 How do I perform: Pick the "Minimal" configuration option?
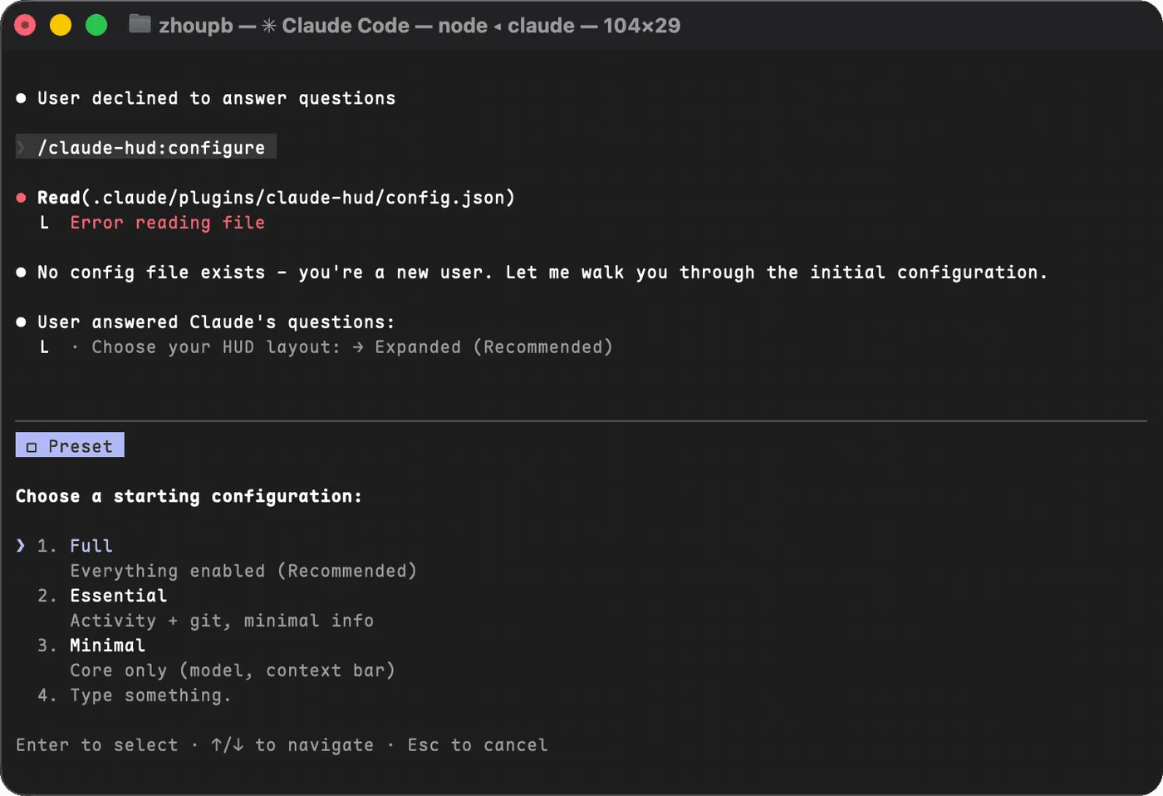point(107,646)
